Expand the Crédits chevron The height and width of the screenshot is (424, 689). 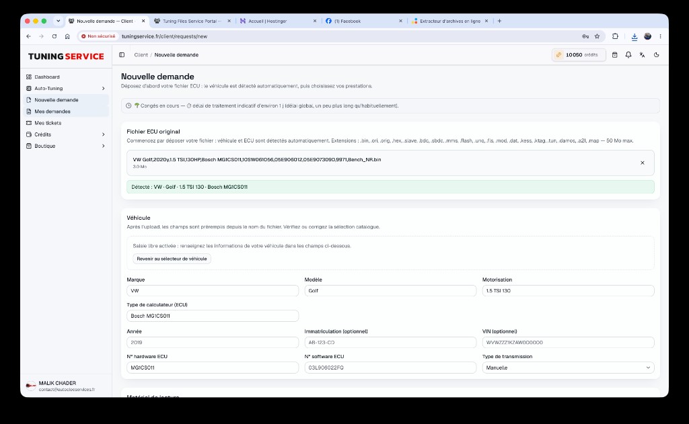[103, 134]
